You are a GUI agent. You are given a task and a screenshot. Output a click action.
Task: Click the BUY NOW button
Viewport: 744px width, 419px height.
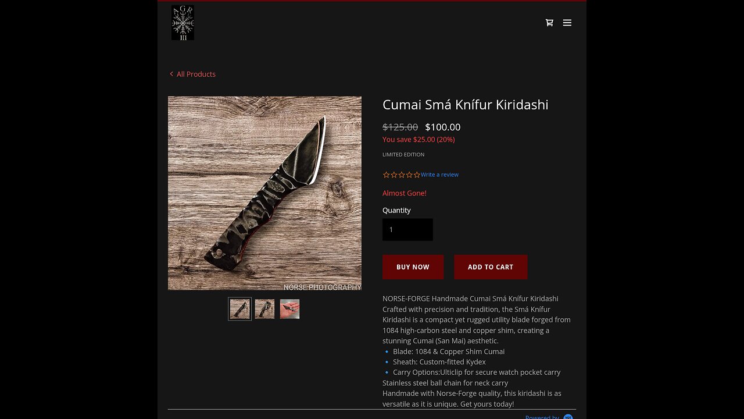[413, 267]
